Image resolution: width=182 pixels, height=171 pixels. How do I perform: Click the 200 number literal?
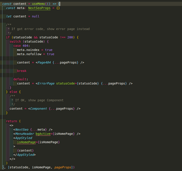(70, 37)
